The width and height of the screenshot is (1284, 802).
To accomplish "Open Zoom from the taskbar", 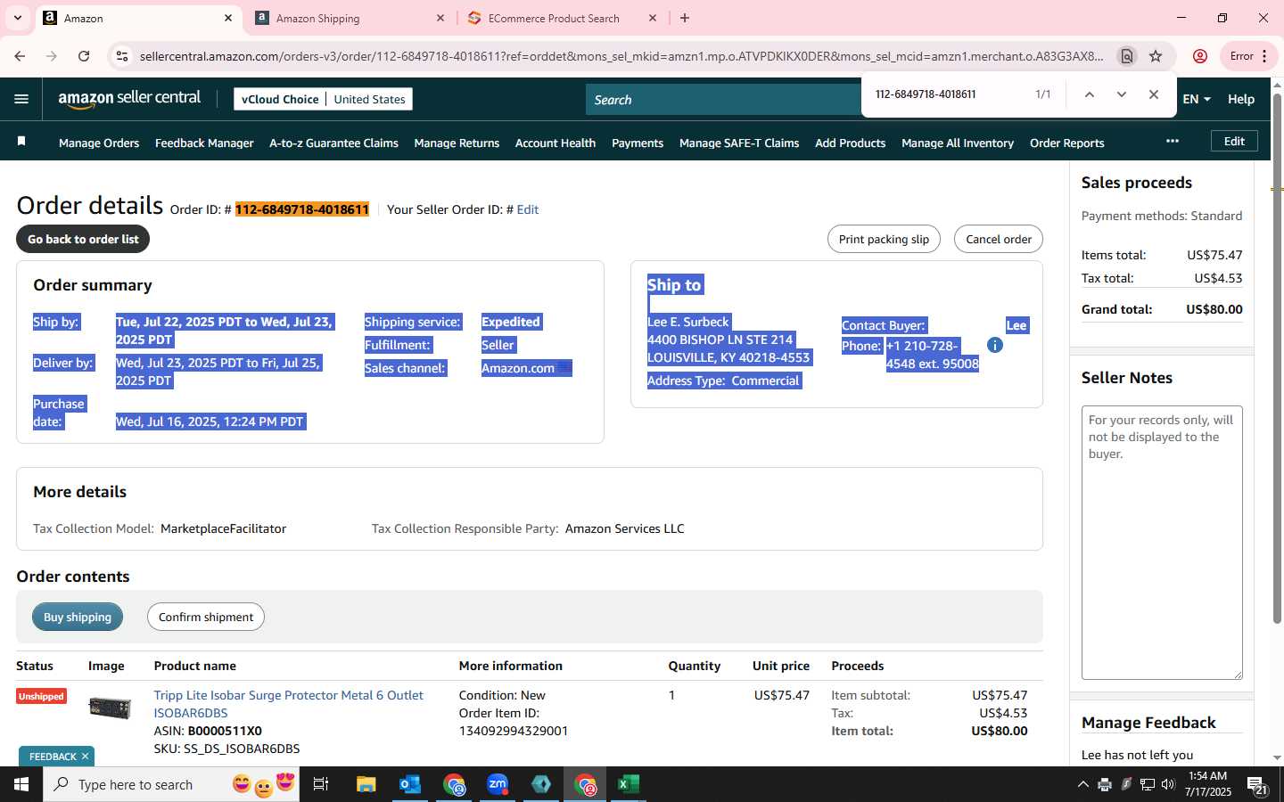I will click(498, 784).
